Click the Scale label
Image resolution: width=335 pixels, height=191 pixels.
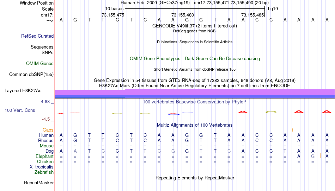(x=48, y=9)
